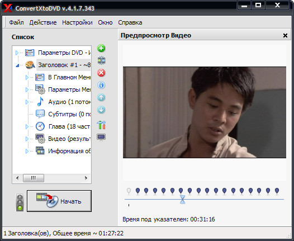Click the Заголовок #1 film reel icon

(x=30, y=65)
